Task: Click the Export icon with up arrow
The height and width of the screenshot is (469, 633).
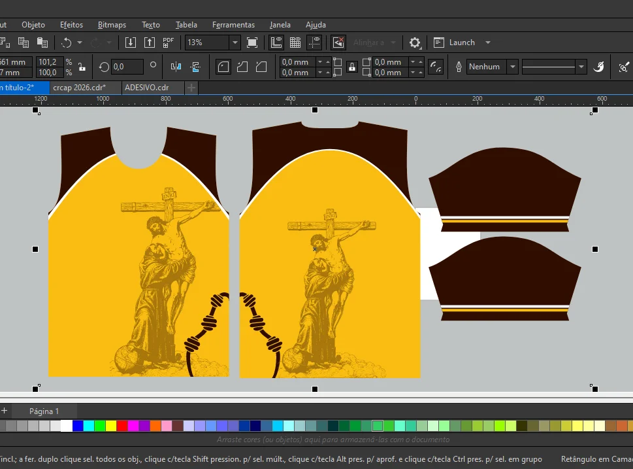Action: [x=150, y=43]
